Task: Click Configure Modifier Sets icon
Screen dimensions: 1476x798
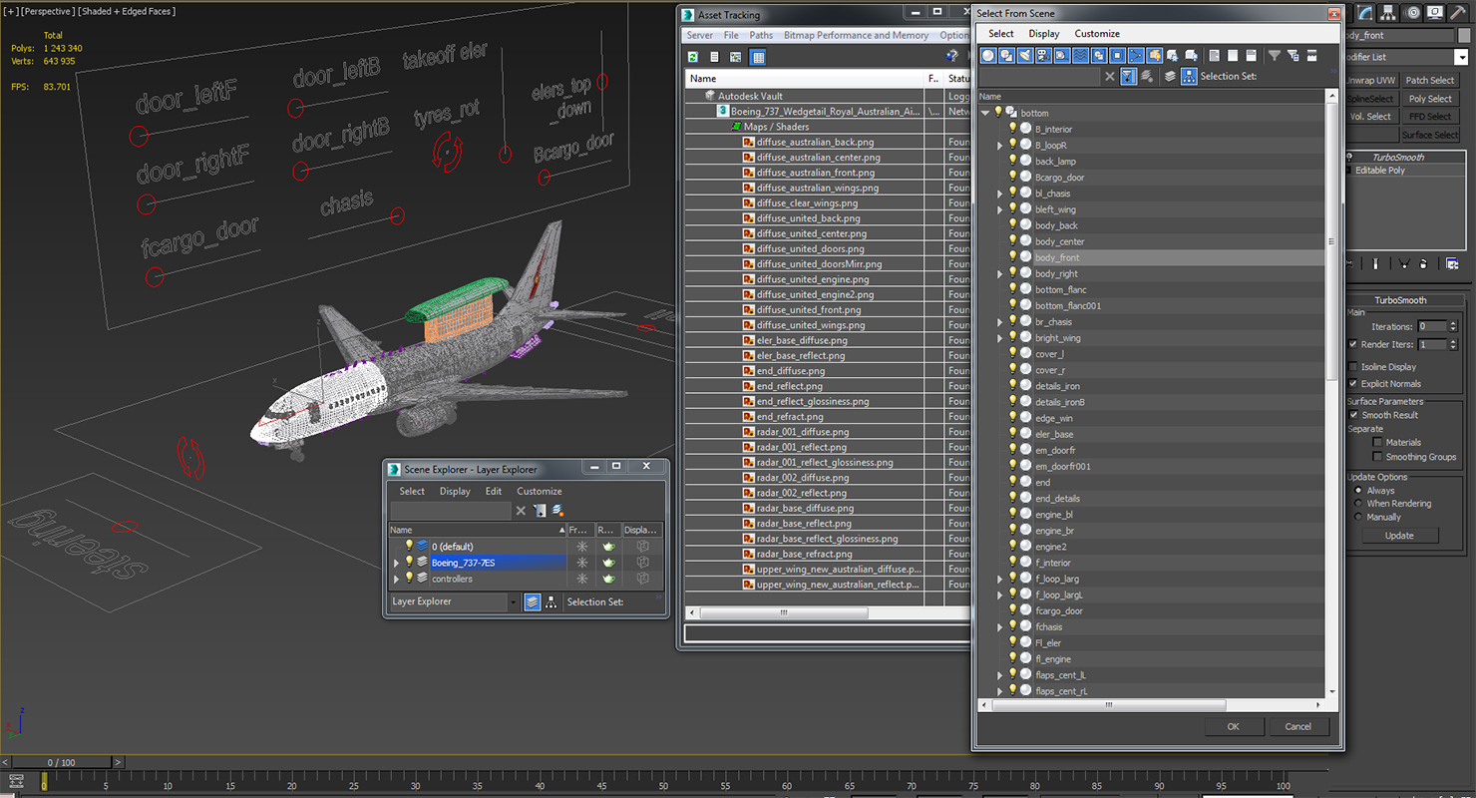Action: 1452,263
